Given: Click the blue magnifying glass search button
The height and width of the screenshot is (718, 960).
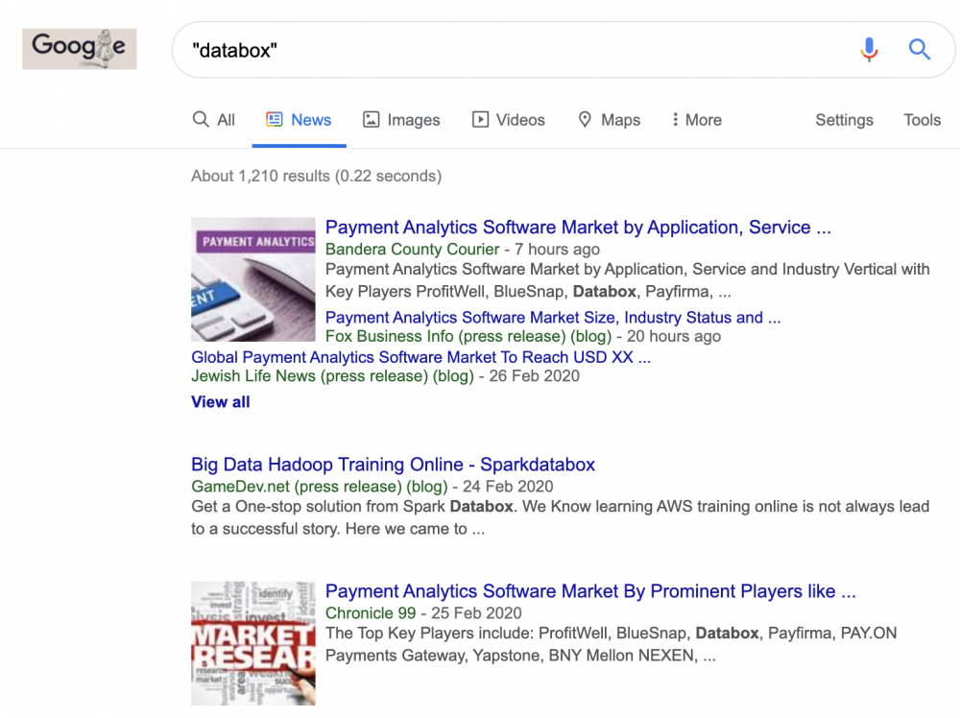Looking at the screenshot, I should tap(920, 49).
